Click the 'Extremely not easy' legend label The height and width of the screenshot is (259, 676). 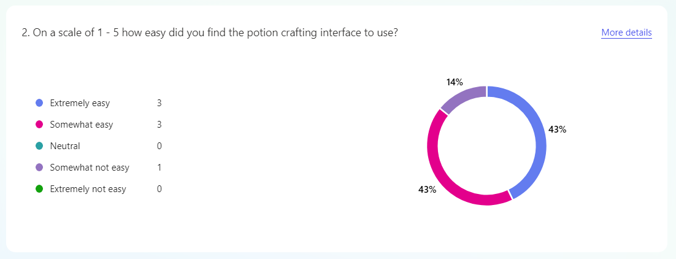pos(88,189)
